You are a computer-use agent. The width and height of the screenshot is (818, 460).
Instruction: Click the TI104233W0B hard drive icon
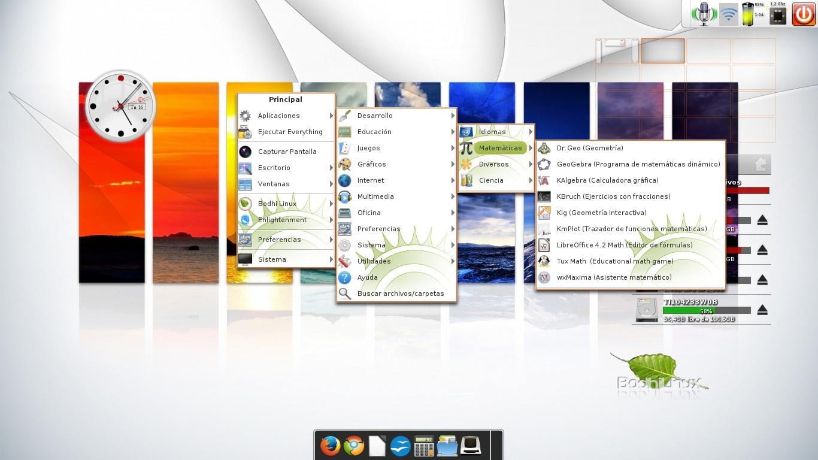click(647, 310)
